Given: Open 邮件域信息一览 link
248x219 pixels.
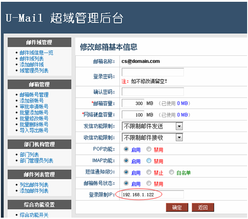Looking at the screenshot, I should click(x=36, y=53).
